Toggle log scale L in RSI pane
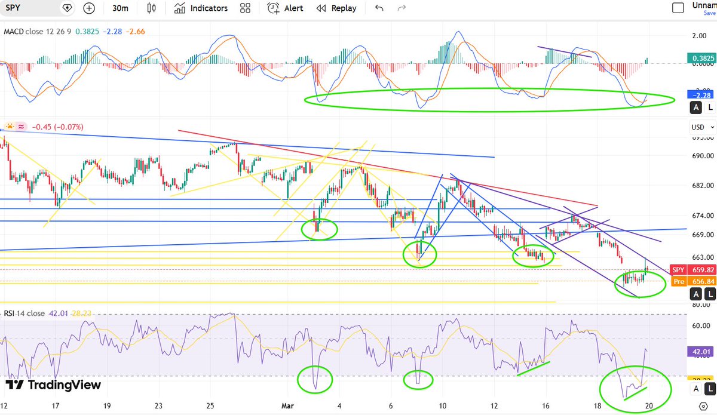Viewport: 717px width, 415px height. click(710, 389)
